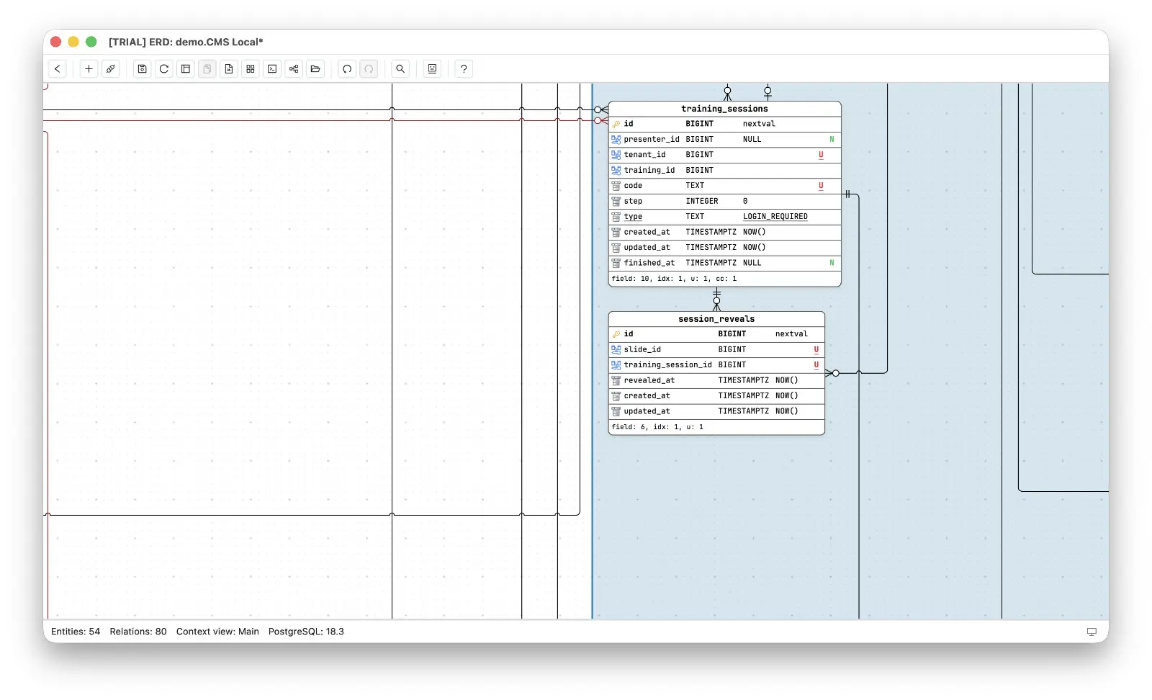Viewport: 1152px width, 700px height.
Task: Click the toolbar icon left of help
Action: pyautogui.click(x=432, y=69)
